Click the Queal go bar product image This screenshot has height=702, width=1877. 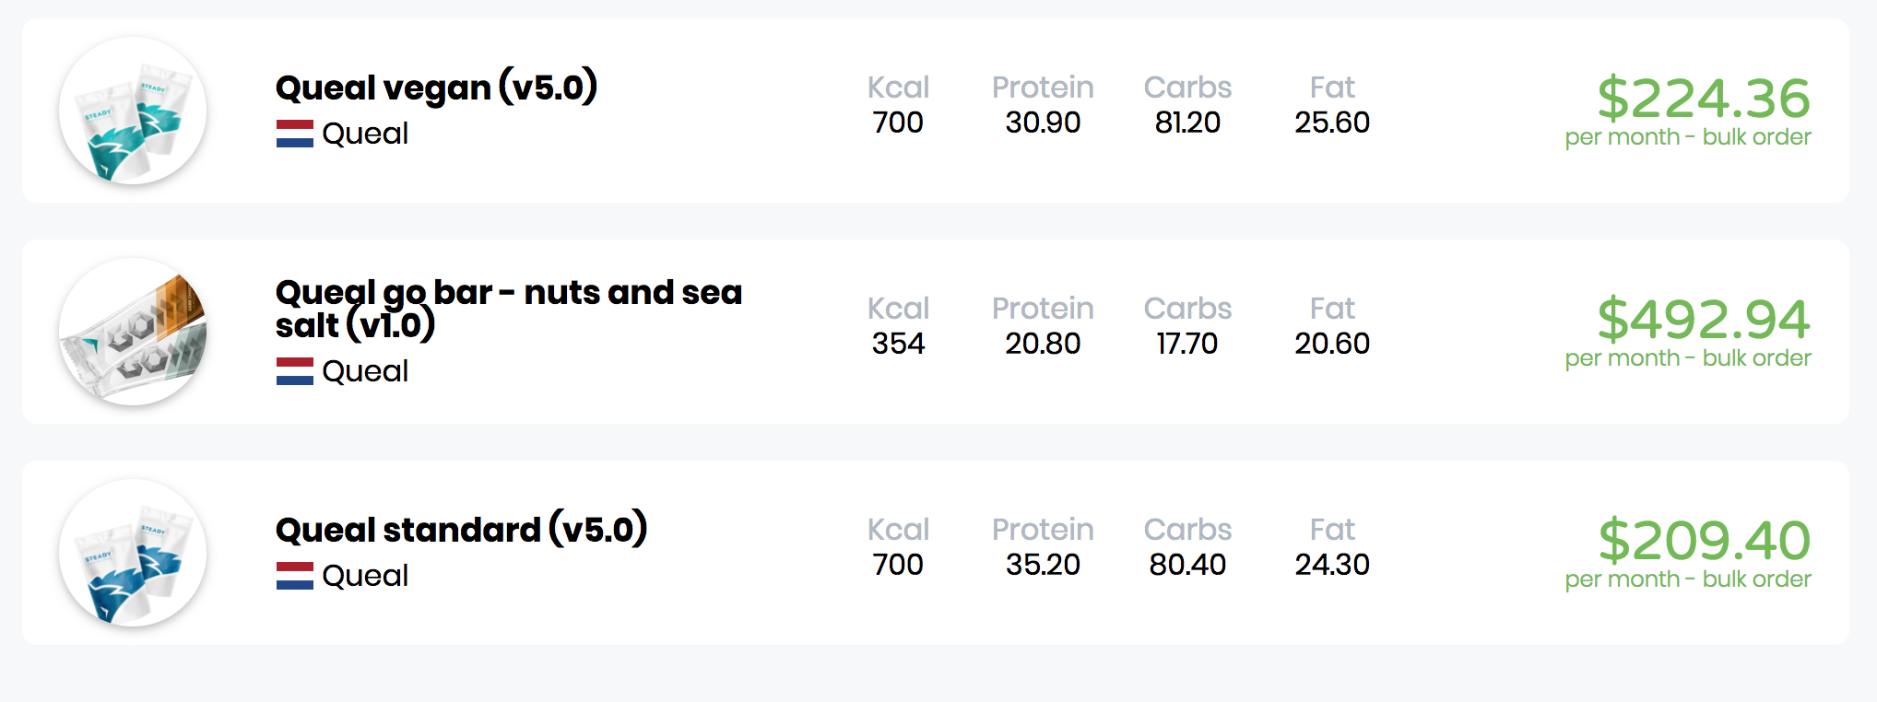[x=133, y=332]
